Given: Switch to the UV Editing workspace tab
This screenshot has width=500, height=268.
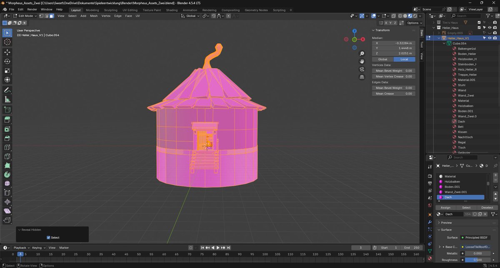Looking at the screenshot, I should click(130, 10).
